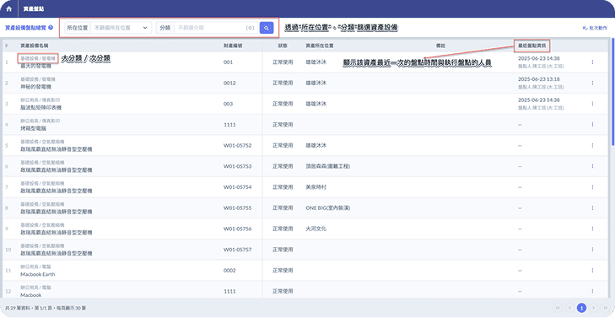This screenshot has width=615, height=318.
Task: Click location 美泉時村
Action: tap(316, 187)
